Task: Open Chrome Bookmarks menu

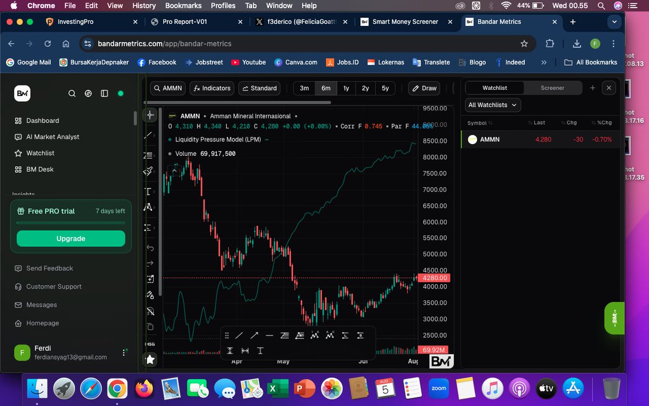Action: click(x=183, y=5)
